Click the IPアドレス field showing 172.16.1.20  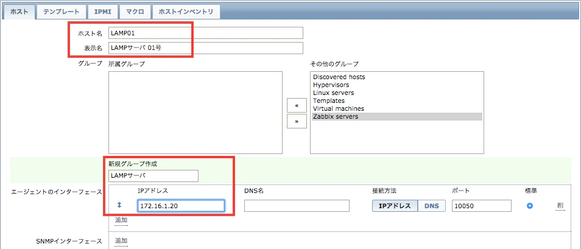[x=181, y=206]
